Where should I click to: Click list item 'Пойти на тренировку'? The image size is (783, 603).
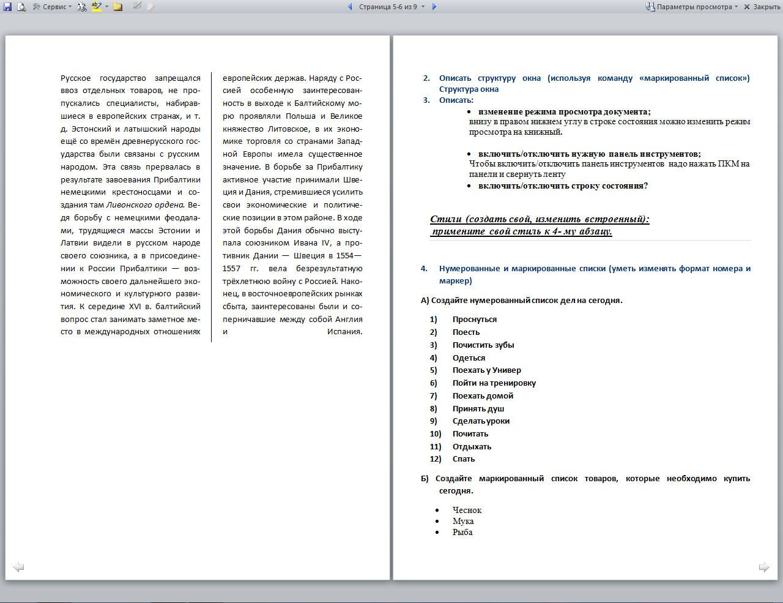(x=494, y=383)
